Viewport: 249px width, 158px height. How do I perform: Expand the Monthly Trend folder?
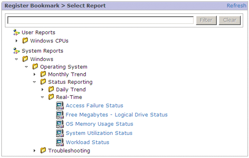tap(35, 74)
